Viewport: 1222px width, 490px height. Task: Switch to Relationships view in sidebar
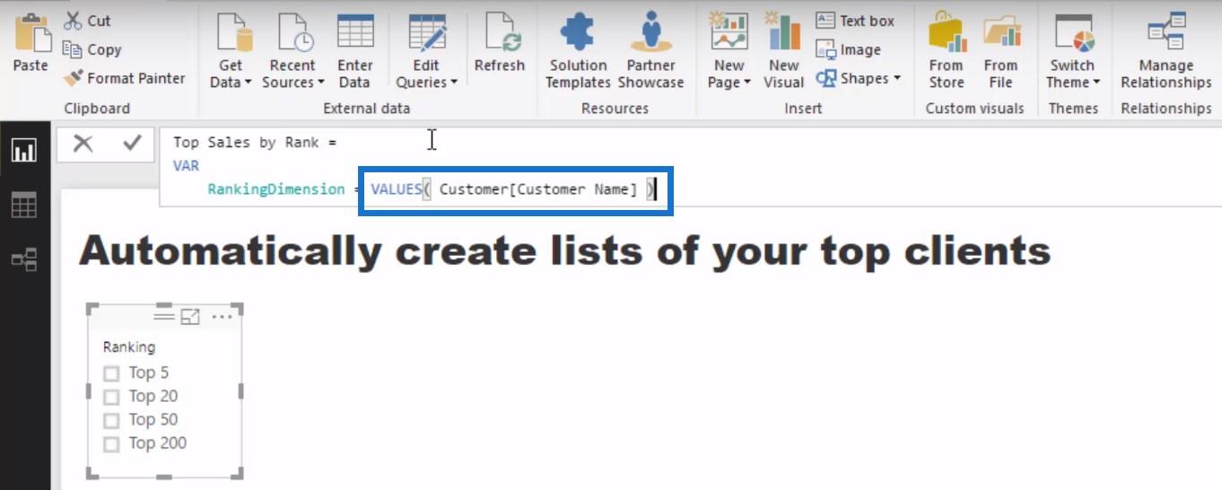click(x=23, y=260)
